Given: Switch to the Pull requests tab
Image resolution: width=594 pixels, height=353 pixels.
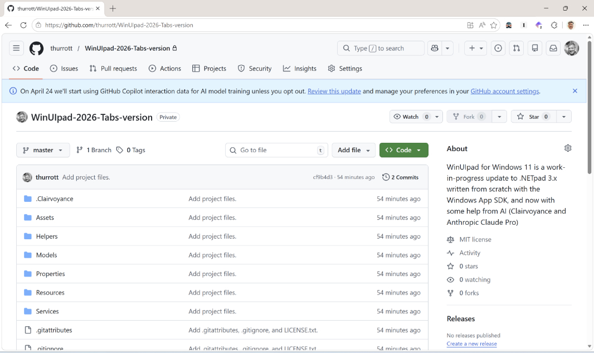Looking at the screenshot, I should (x=113, y=69).
